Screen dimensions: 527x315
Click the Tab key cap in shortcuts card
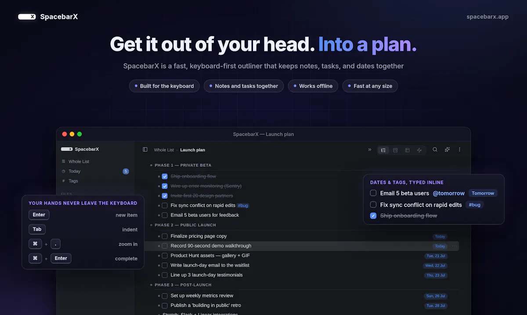37,229
